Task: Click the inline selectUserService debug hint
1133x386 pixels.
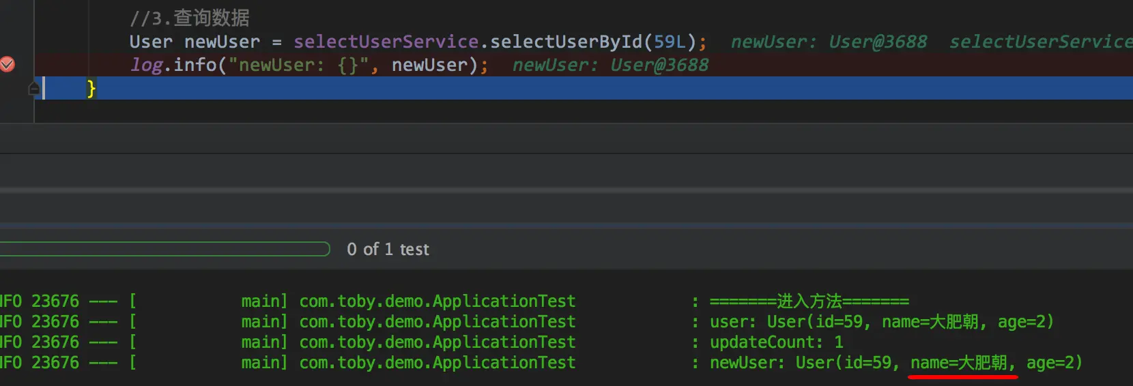Action: point(1040,42)
